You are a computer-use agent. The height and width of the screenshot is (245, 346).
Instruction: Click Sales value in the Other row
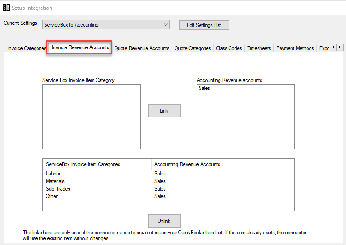pos(160,196)
